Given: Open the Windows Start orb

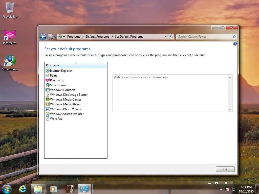Looking at the screenshot, I should [x=7, y=189].
